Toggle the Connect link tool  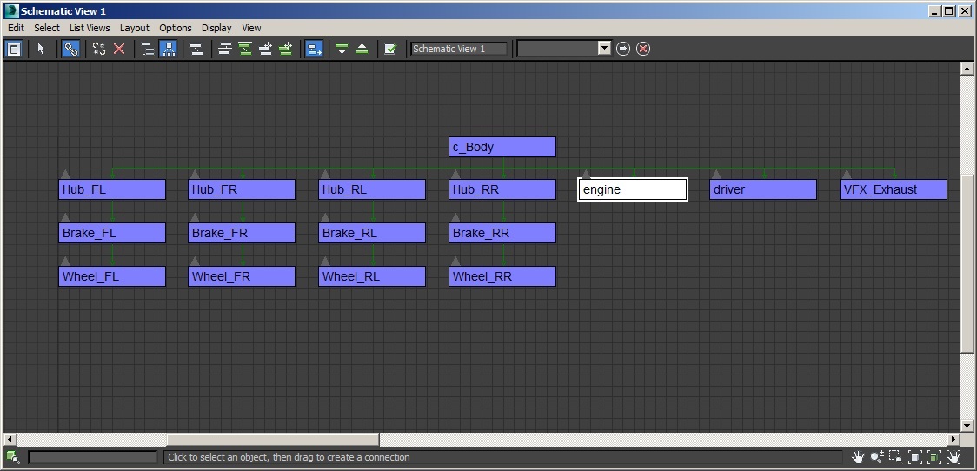coord(71,49)
